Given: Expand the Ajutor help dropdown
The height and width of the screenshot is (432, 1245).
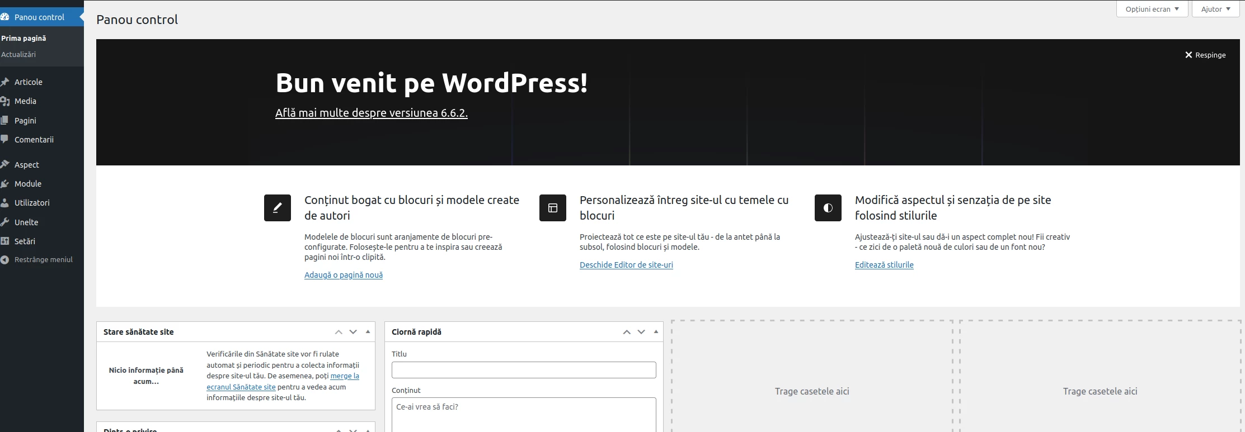Looking at the screenshot, I should [1215, 9].
